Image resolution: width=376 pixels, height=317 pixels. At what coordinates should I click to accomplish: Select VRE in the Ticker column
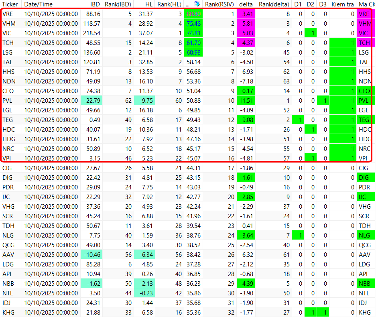click(x=8, y=14)
